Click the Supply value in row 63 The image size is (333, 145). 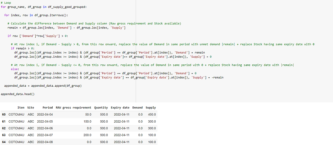[152, 135]
